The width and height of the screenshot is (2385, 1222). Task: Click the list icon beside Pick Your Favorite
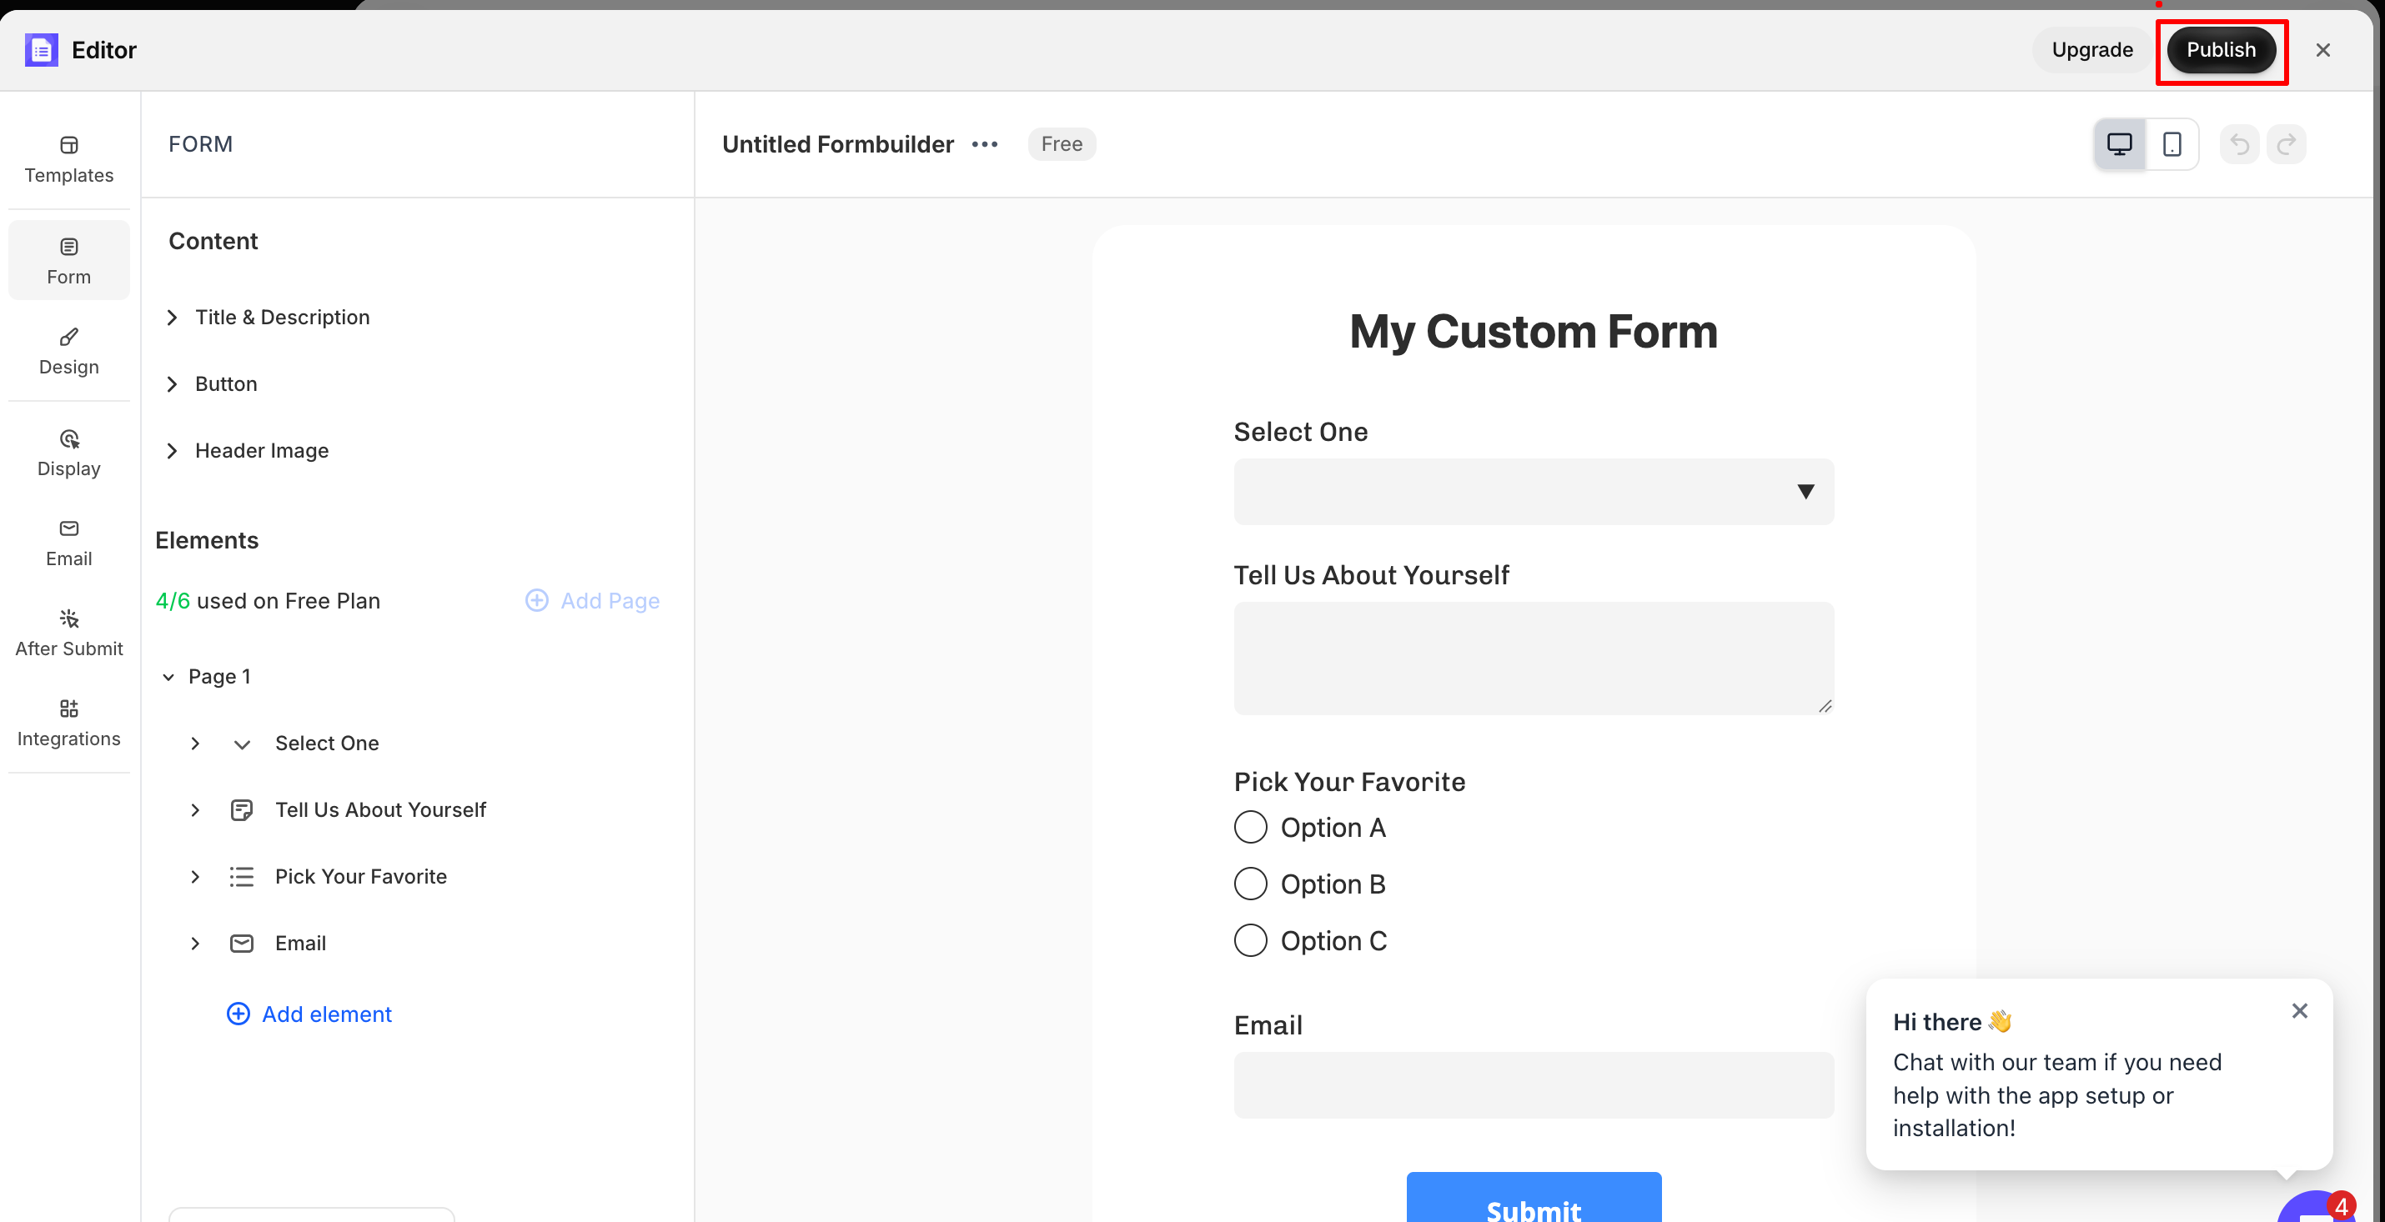242,877
